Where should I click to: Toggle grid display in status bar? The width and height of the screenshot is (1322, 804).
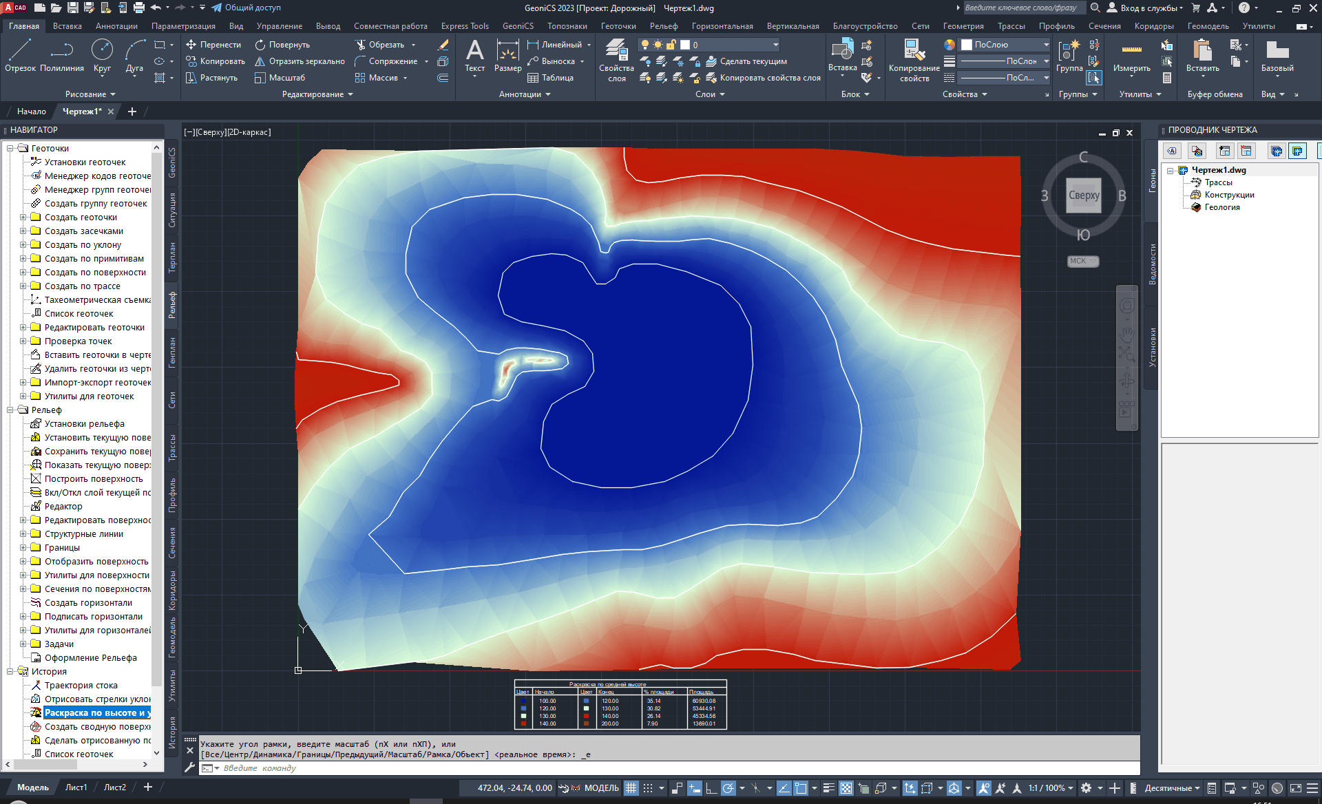(x=631, y=788)
